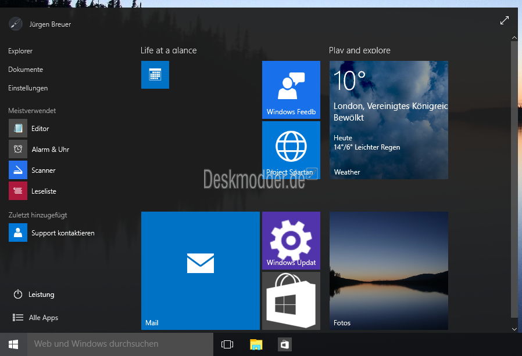Screen dimensions: 522x356
Task: Open the Weather tile showing London
Action: 388,120
